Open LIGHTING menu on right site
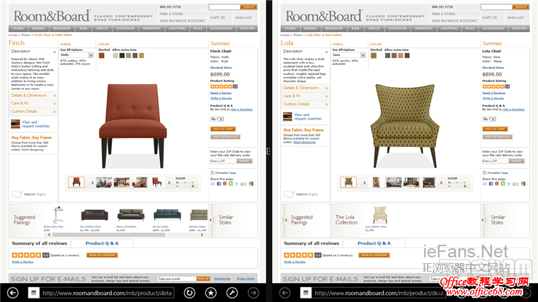This screenshot has height=302, width=538. 449,28
